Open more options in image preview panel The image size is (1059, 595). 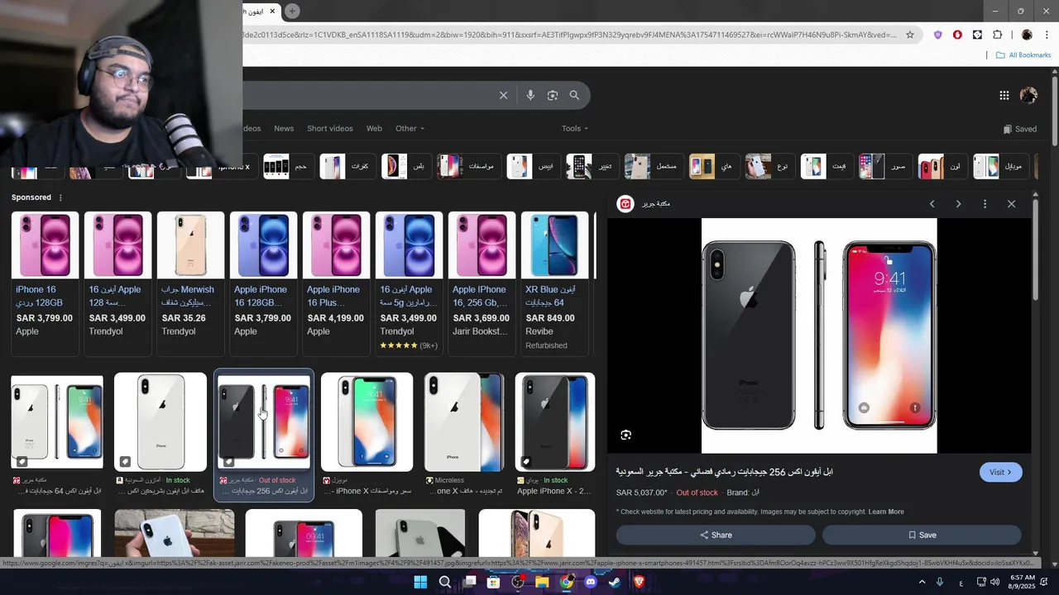pos(985,204)
